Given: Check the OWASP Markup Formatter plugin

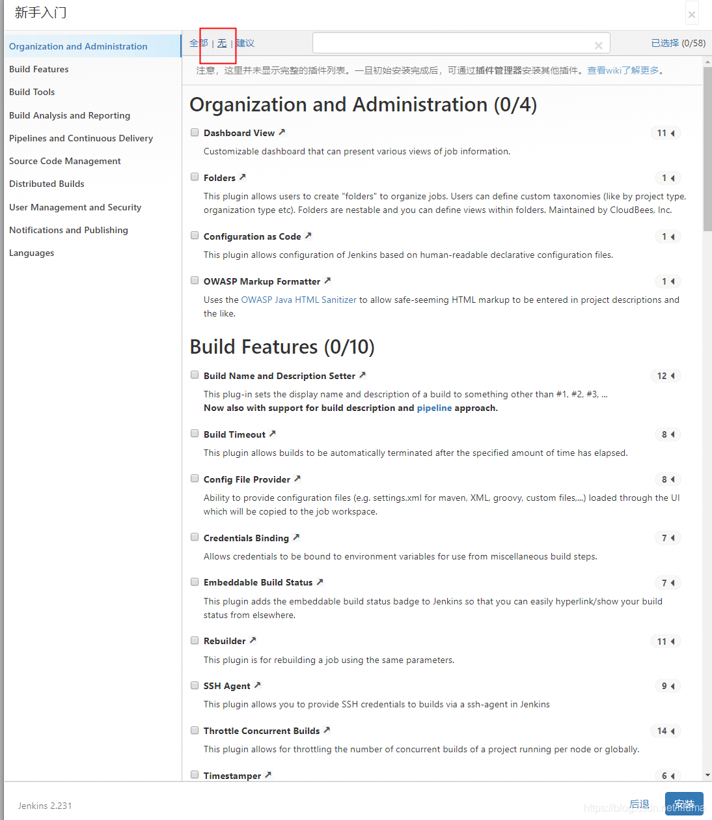Looking at the screenshot, I should (195, 280).
